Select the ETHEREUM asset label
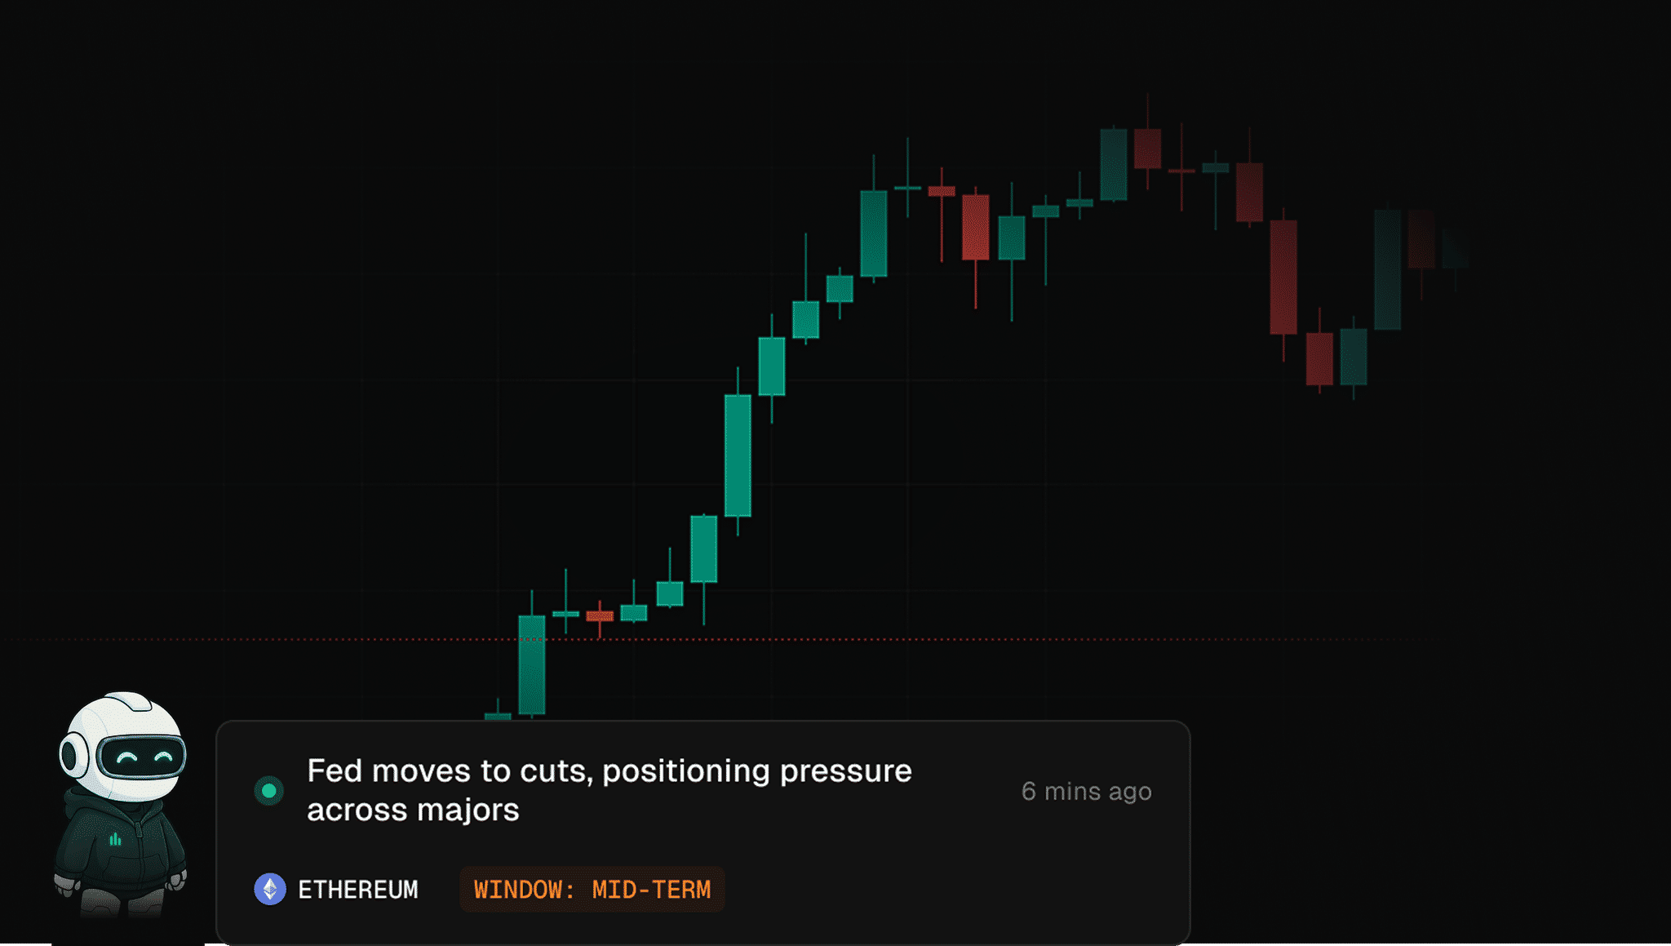 tap(358, 889)
